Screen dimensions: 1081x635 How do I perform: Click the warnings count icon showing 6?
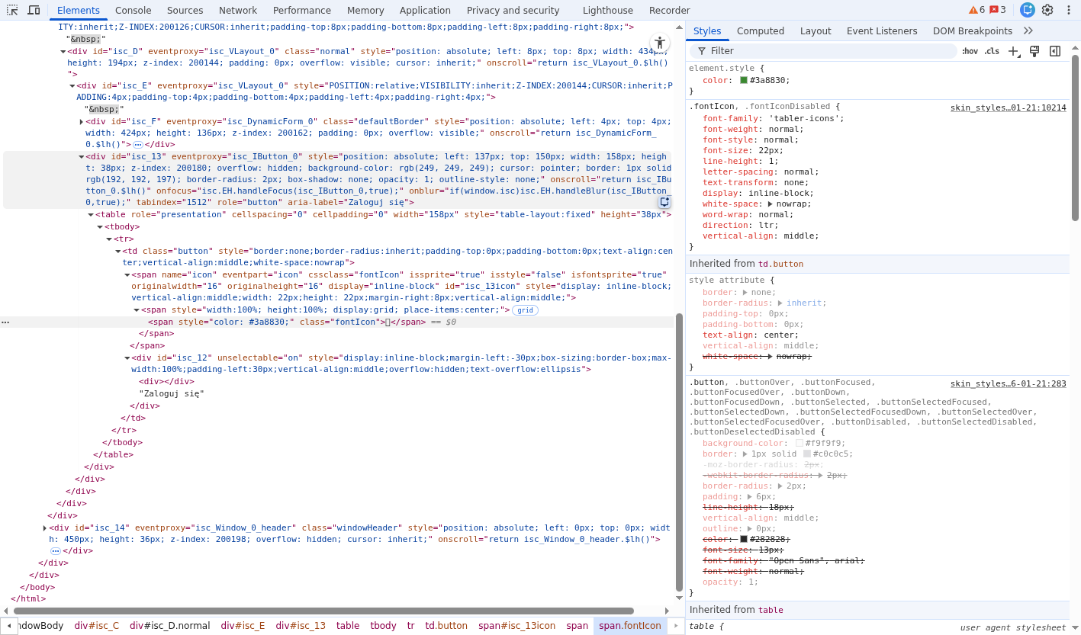point(976,10)
